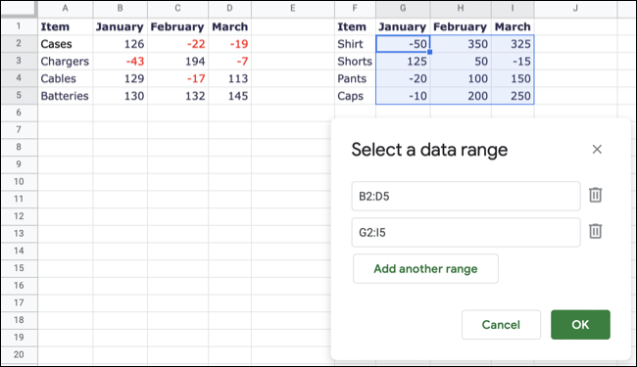Screen dimensions: 637x367
Task: Click cell with value 350
Action: coord(461,44)
